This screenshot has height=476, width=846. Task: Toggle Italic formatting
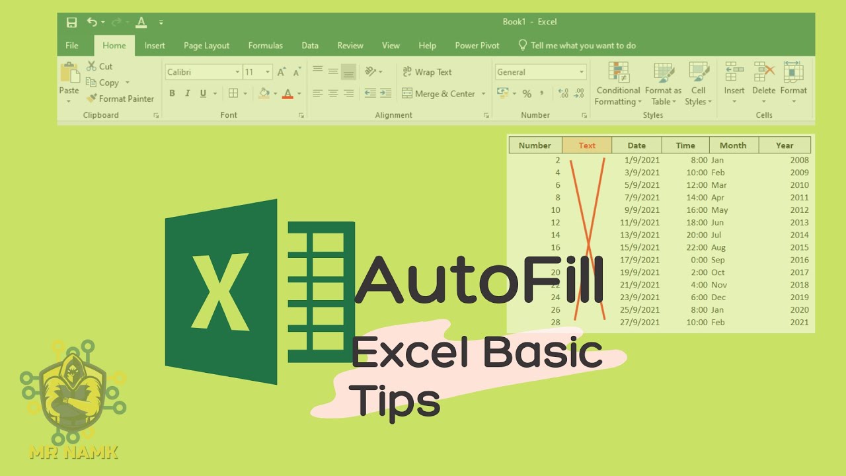[x=188, y=93]
